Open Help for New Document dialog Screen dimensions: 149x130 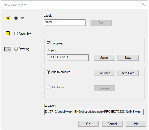click(x=136, y=124)
